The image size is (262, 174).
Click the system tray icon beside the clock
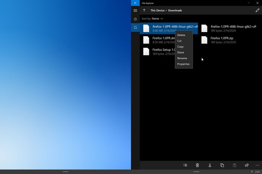coord(252,172)
